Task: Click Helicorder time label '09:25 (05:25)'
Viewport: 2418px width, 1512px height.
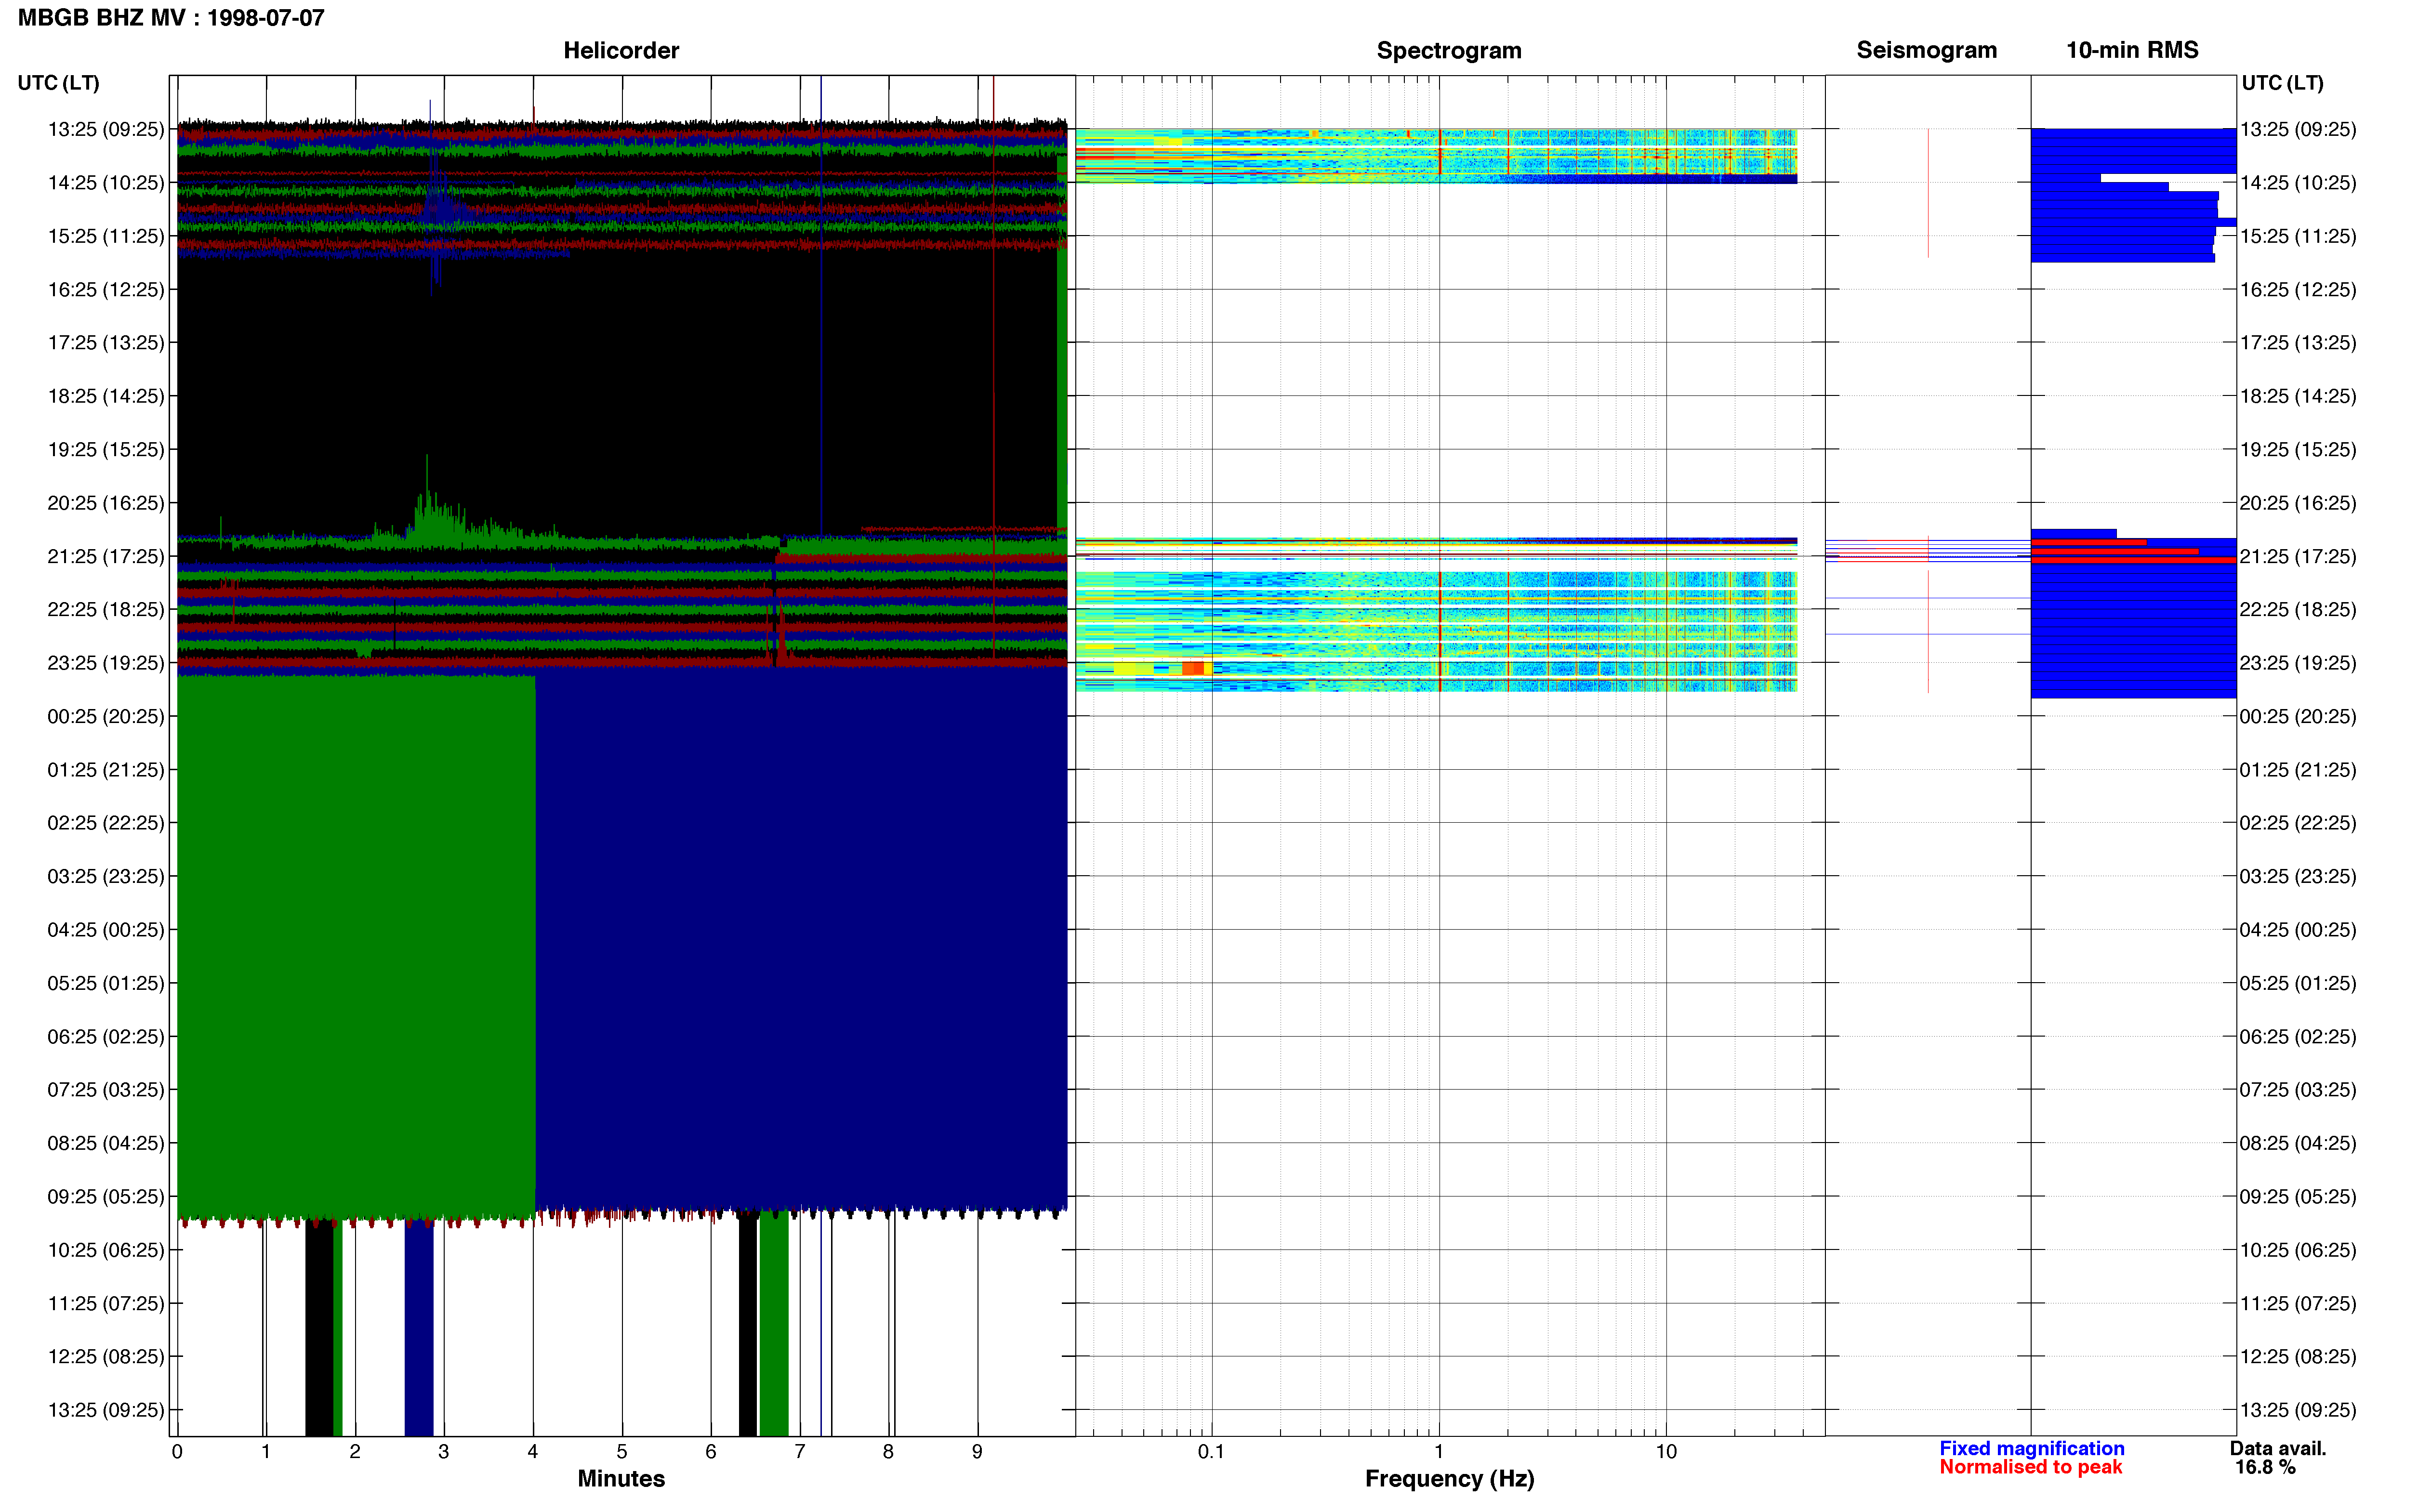Action: [x=106, y=1196]
